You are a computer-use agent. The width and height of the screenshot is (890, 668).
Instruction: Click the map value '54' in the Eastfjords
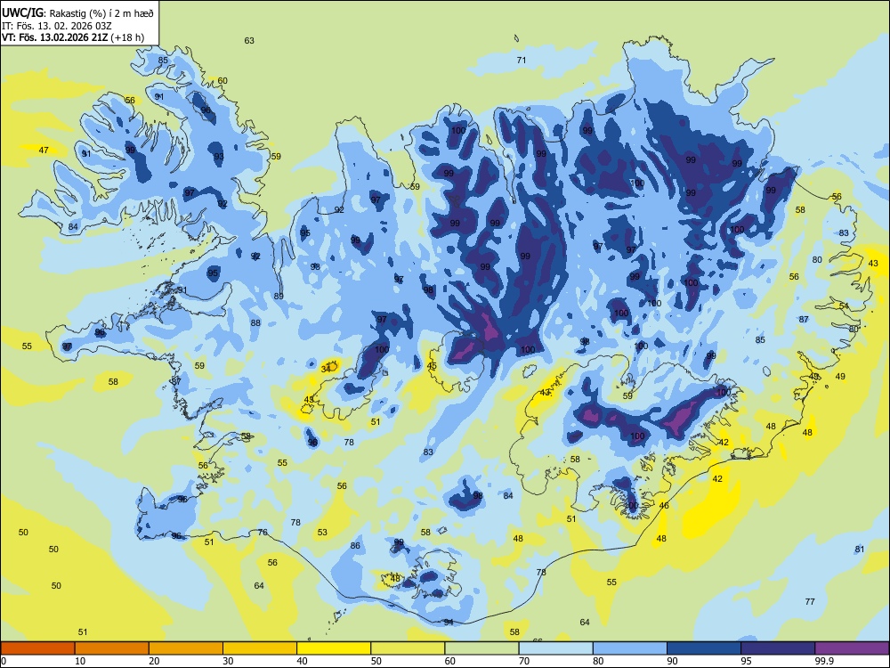click(844, 305)
